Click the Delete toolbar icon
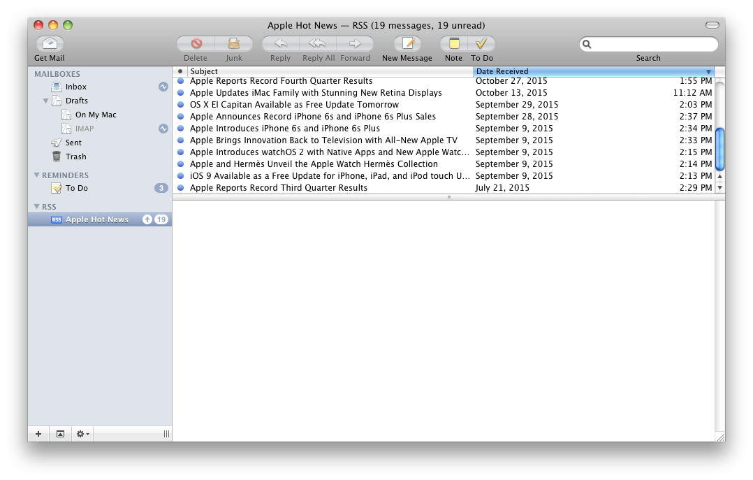This screenshot has height=480, width=753. [x=196, y=44]
